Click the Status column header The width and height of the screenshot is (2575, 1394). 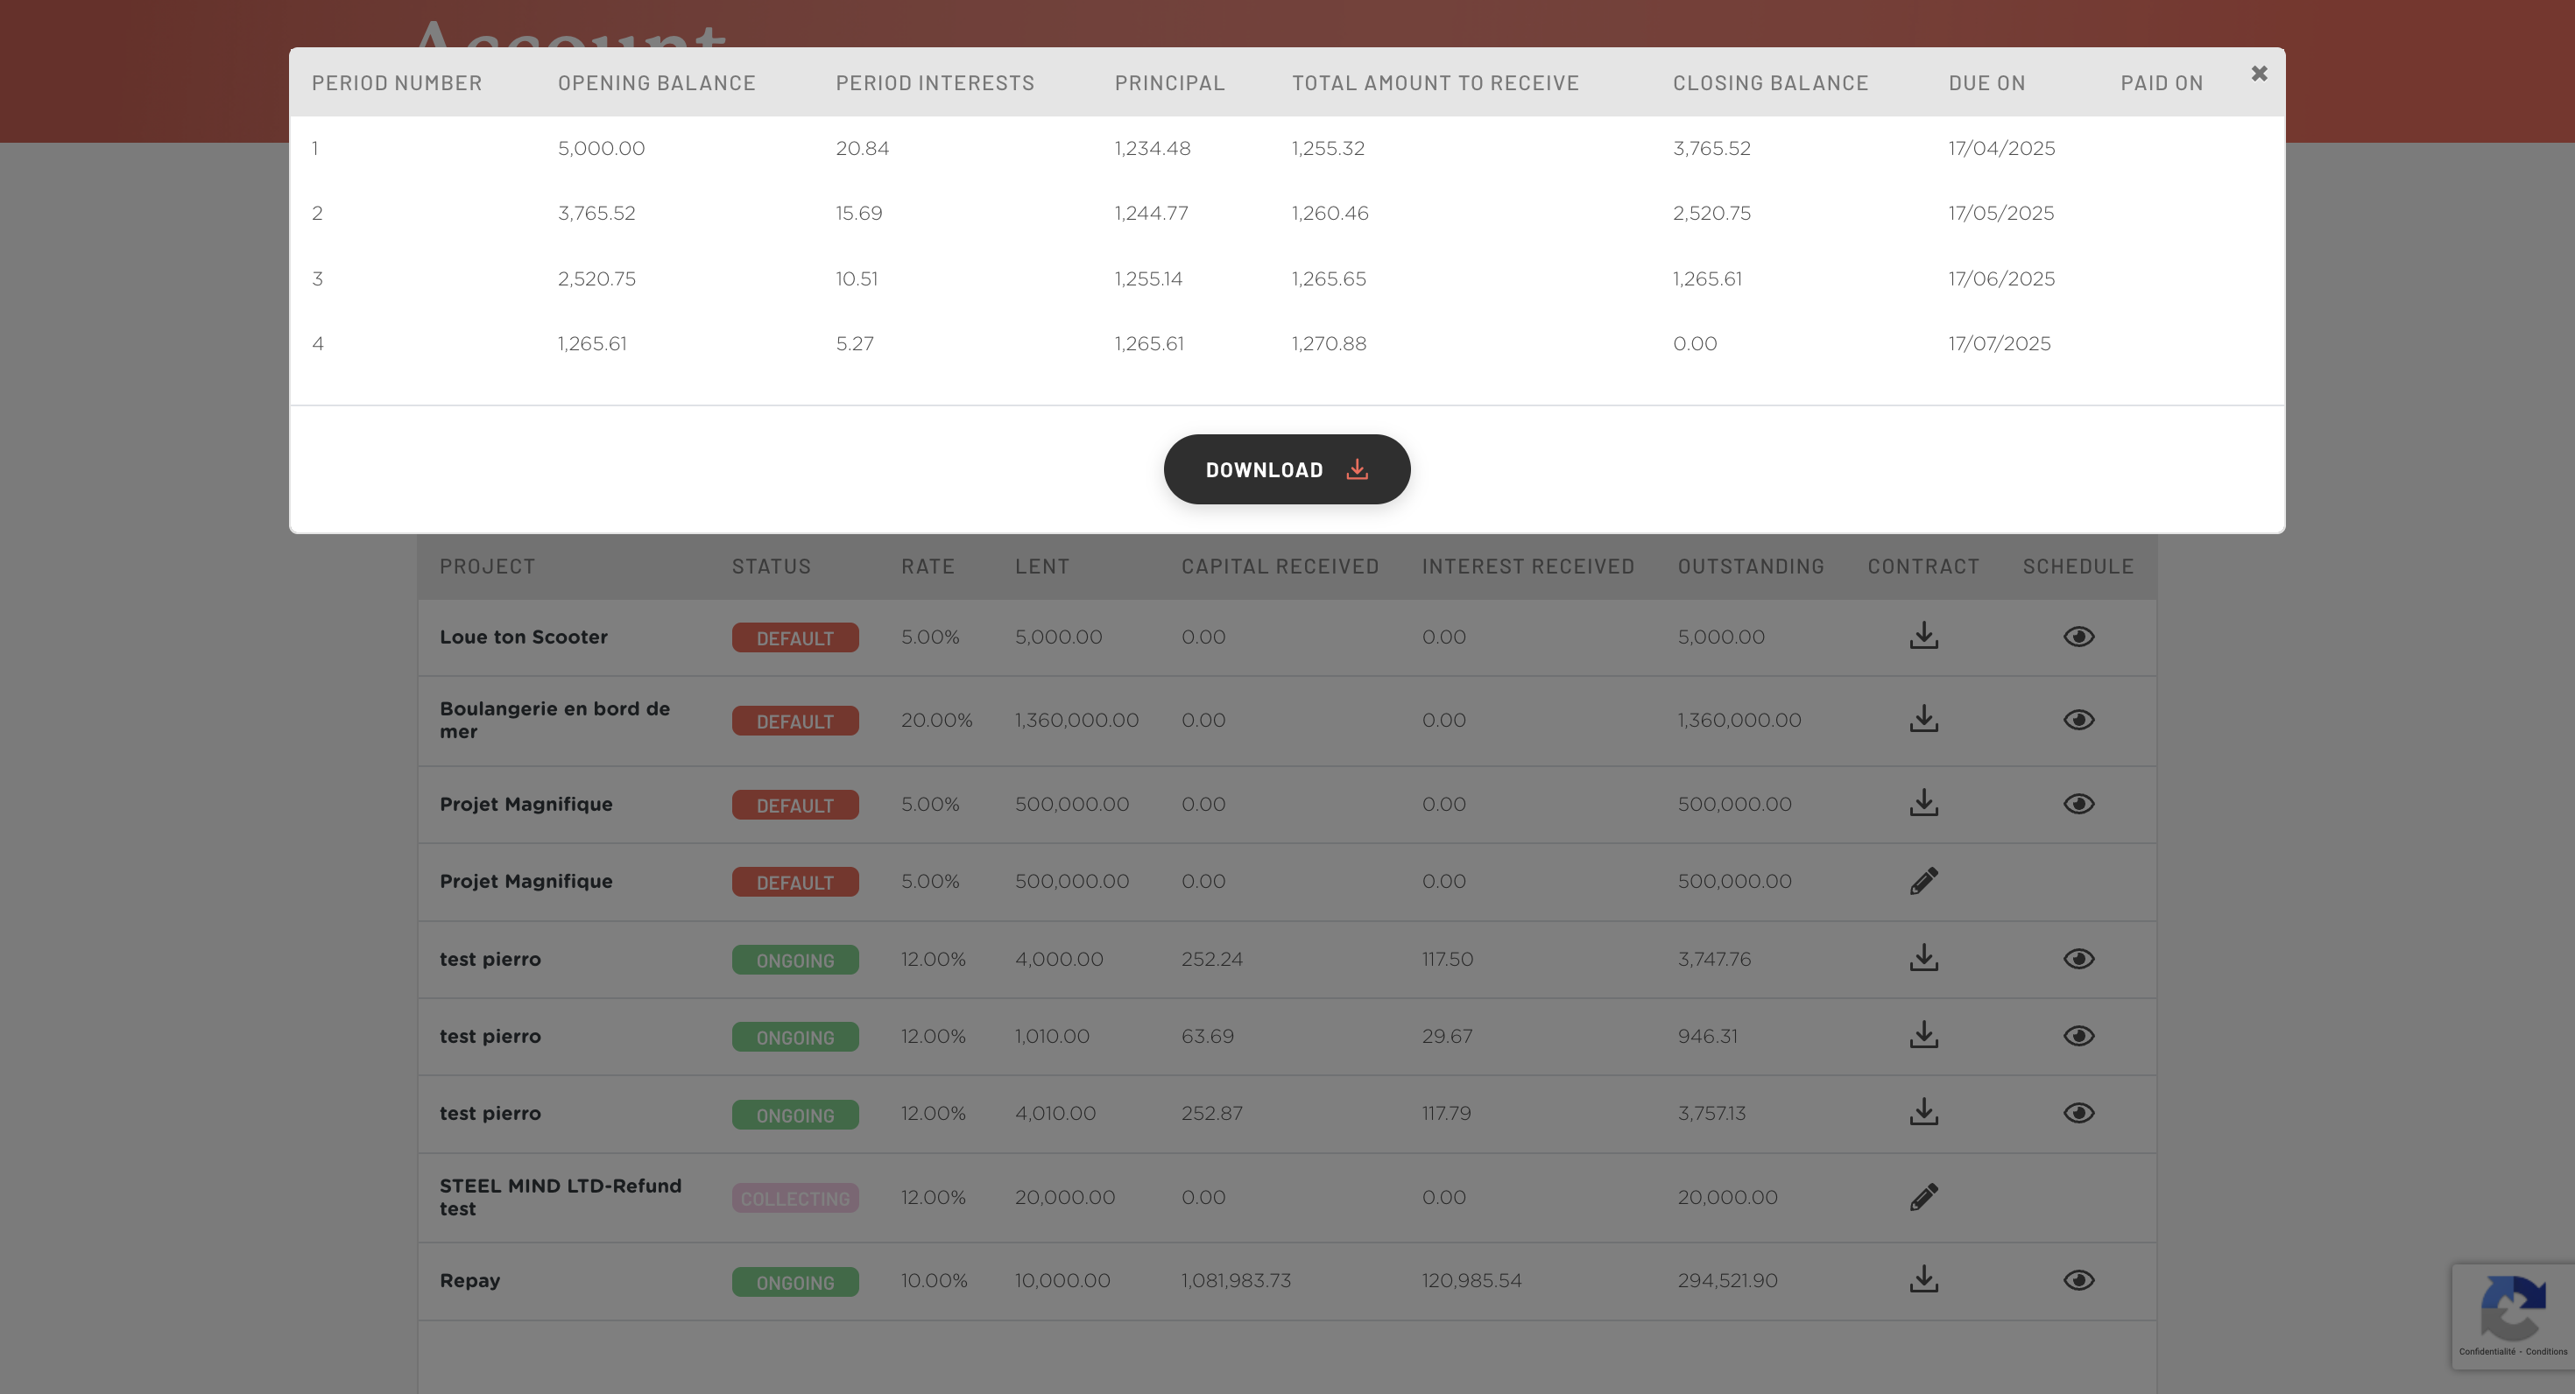pyautogui.click(x=771, y=567)
